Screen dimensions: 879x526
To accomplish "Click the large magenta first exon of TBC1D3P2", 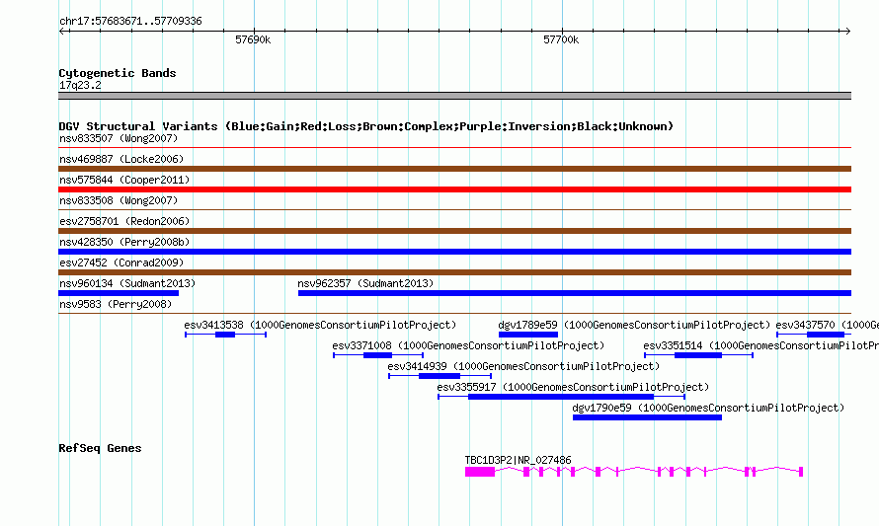I will click(480, 472).
